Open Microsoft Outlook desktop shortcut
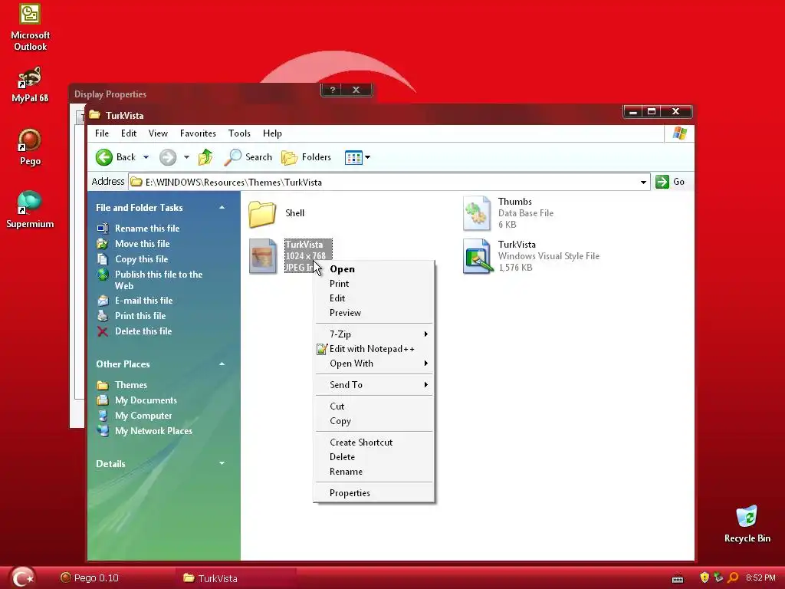The image size is (785, 589). click(x=30, y=26)
